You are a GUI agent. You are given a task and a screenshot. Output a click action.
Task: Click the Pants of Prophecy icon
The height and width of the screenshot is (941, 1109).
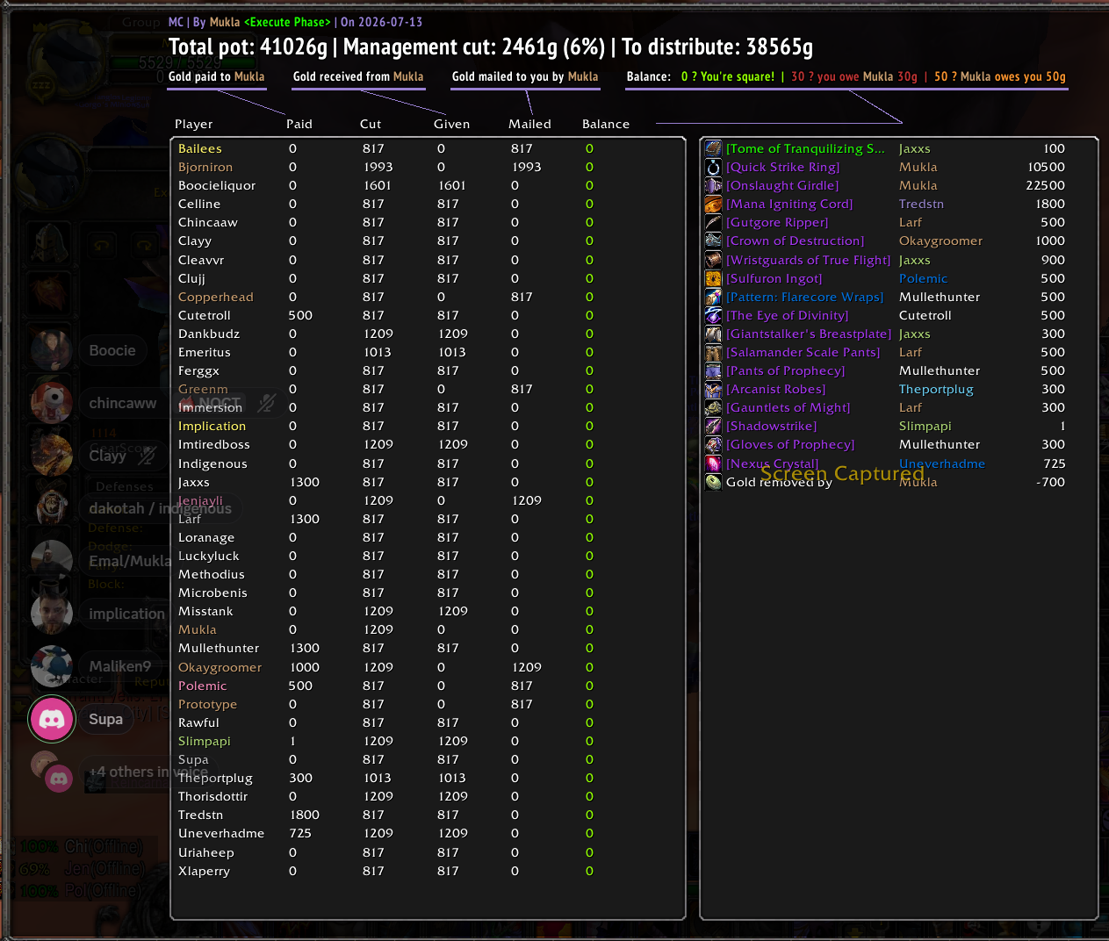pos(713,370)
